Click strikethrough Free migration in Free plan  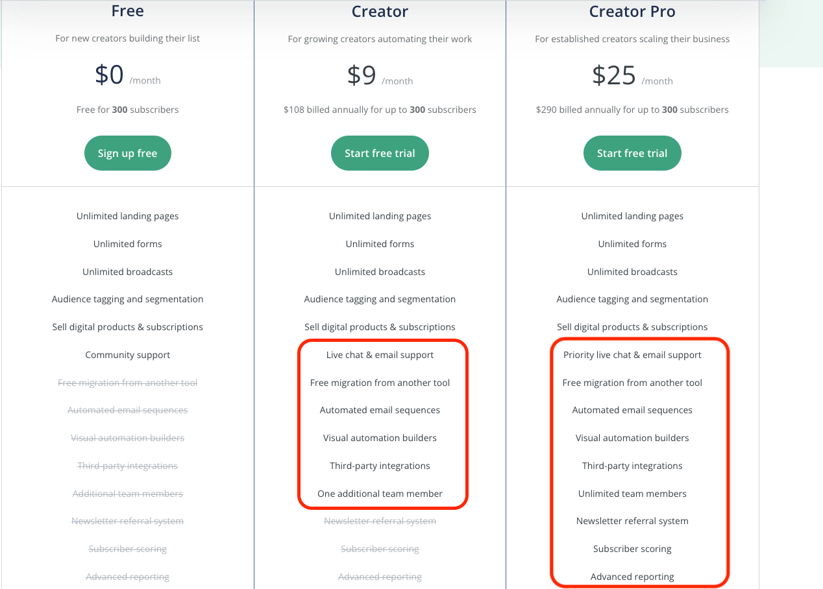click(128, 383)
